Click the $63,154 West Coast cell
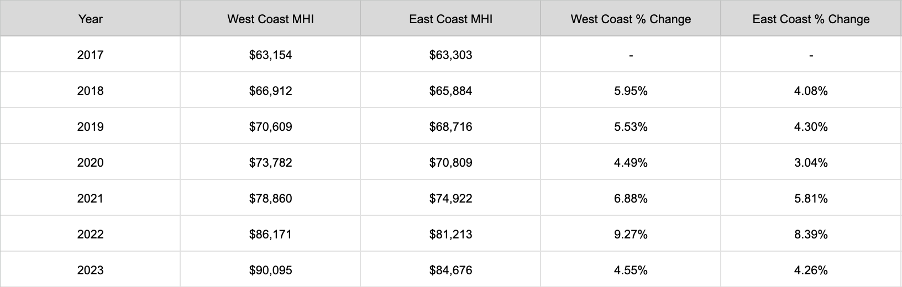 (x=270, y=55)
